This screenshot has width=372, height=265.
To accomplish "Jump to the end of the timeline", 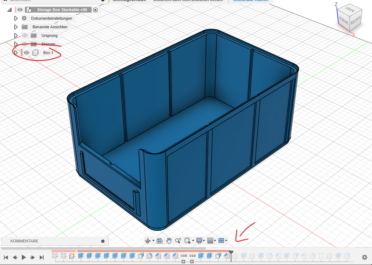I will coord(41,257).
